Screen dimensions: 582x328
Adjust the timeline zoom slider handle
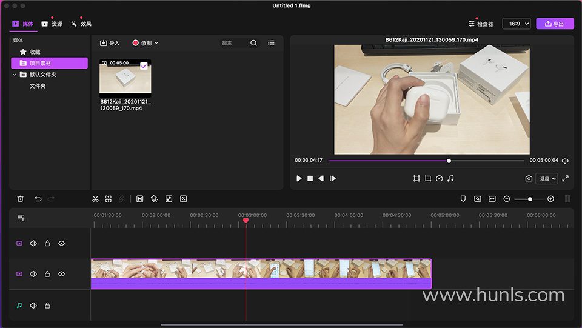click(x=530, y=199)
